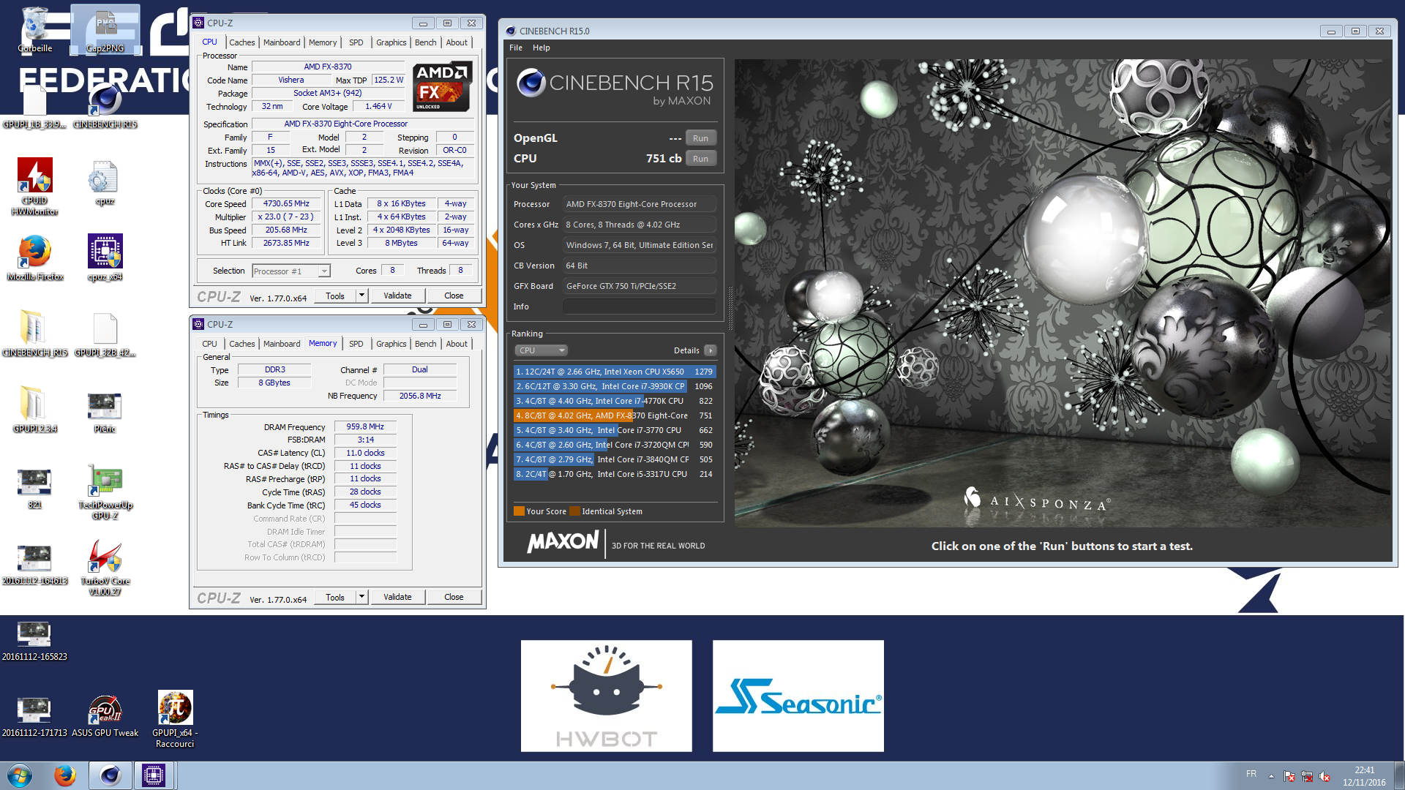Select ranking row for Core i7-3930K

tap(615, 386)
